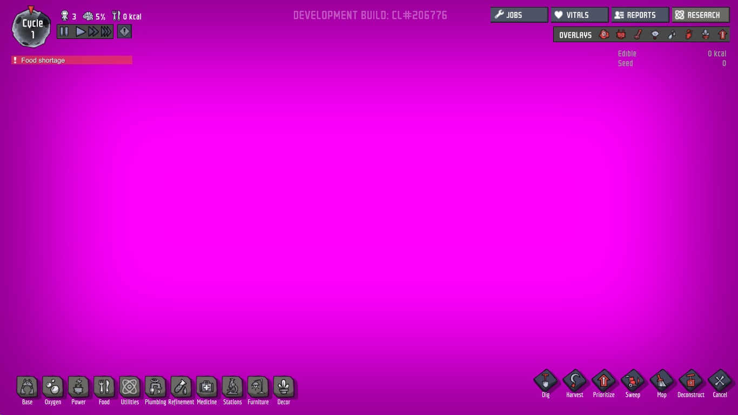738x415 pixels.
Task: Set game speed to normal play
Action: point(80,31)
